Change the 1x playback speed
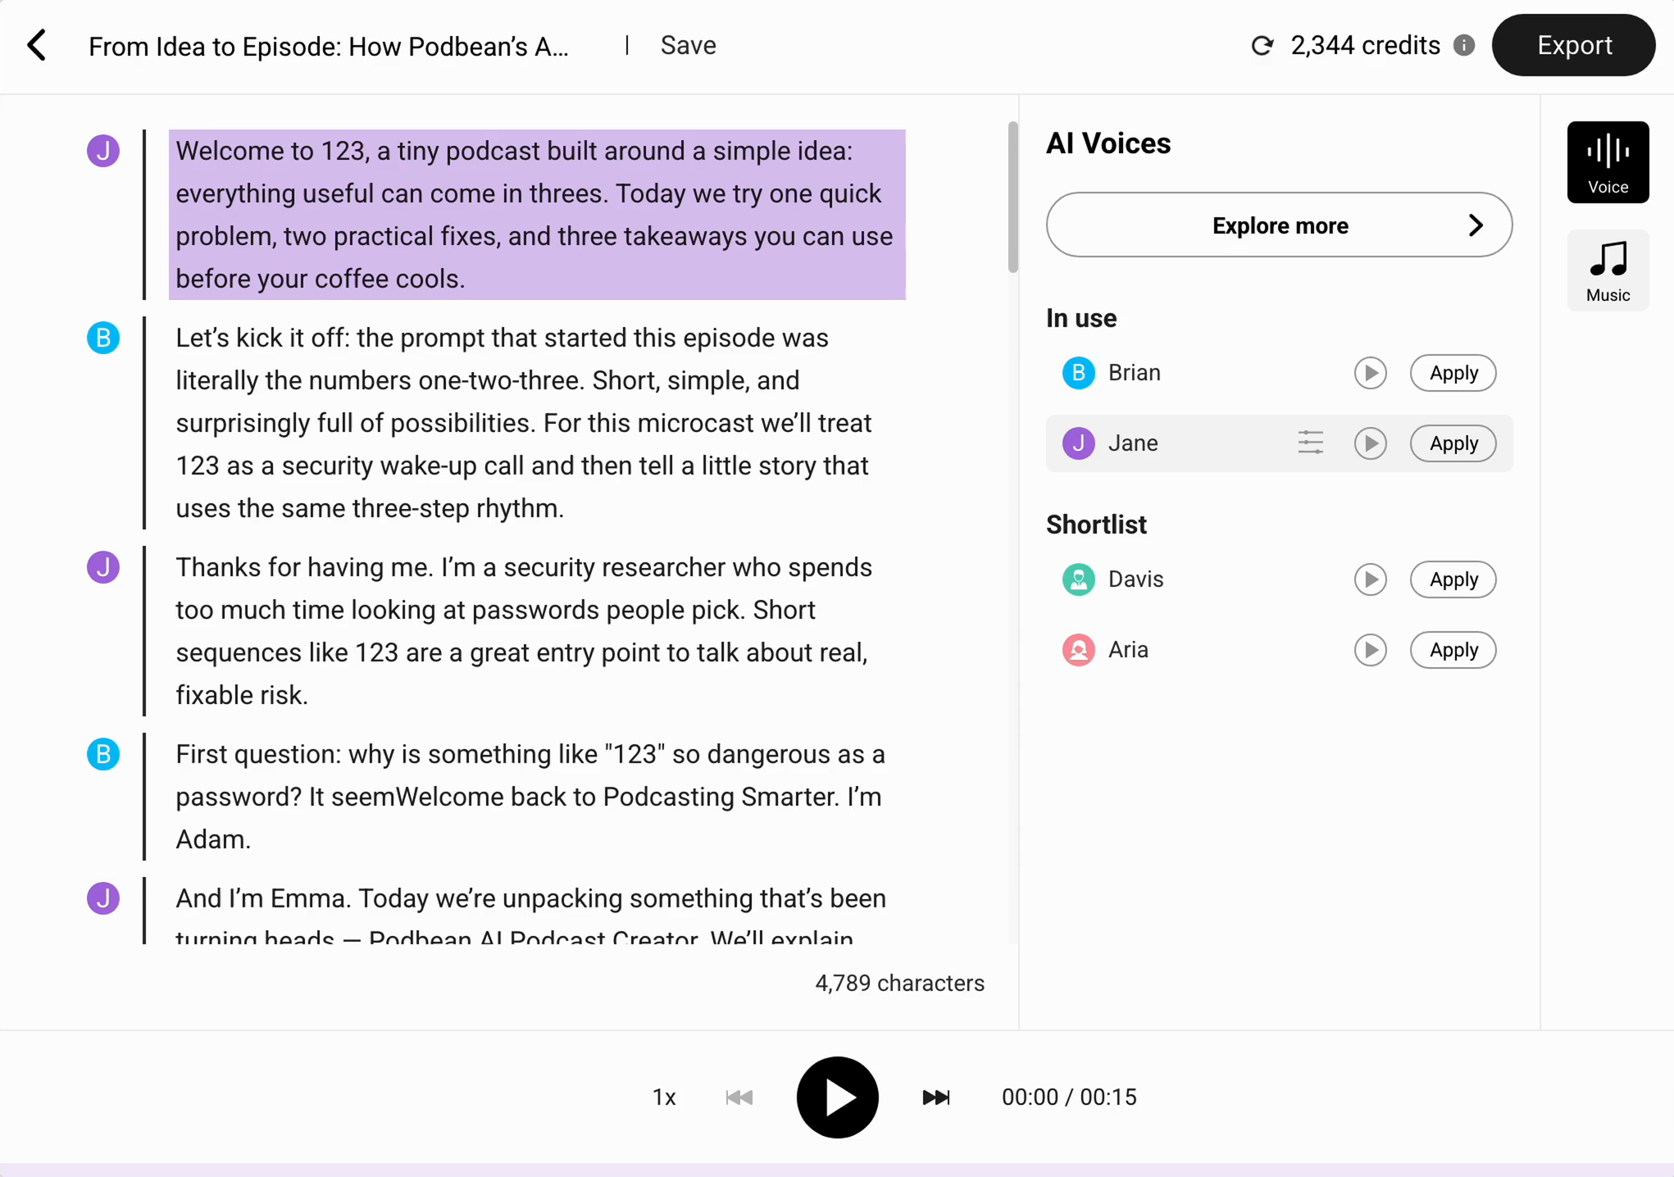The height and width of the screenshot is (1177, 1674). coord(663,1097)
